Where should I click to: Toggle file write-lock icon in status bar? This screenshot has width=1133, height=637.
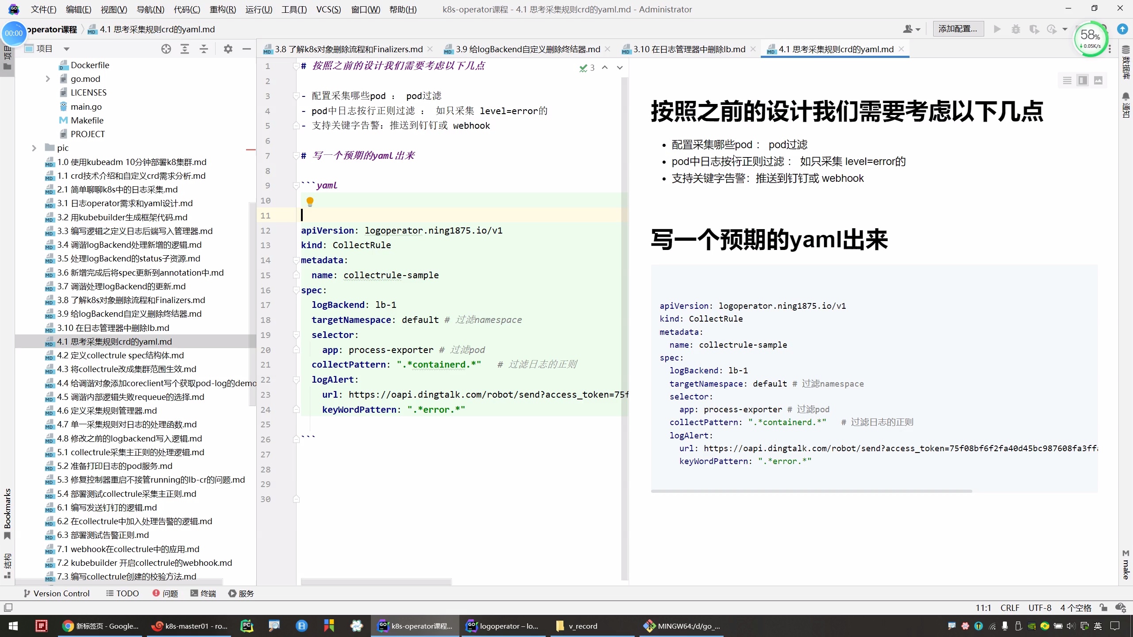click(1103, 607)
